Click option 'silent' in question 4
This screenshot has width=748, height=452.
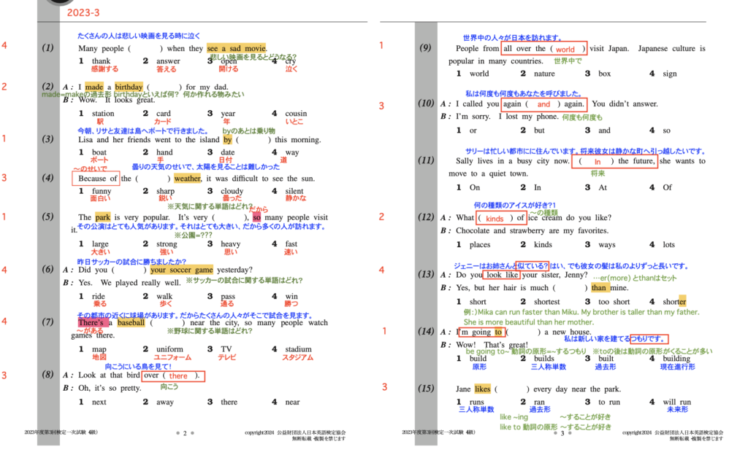294,191
